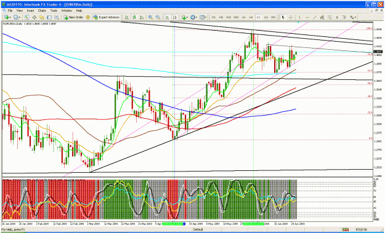The image size is (385, 233).
Task: Open the Templates icon
Action: (202, 17)
